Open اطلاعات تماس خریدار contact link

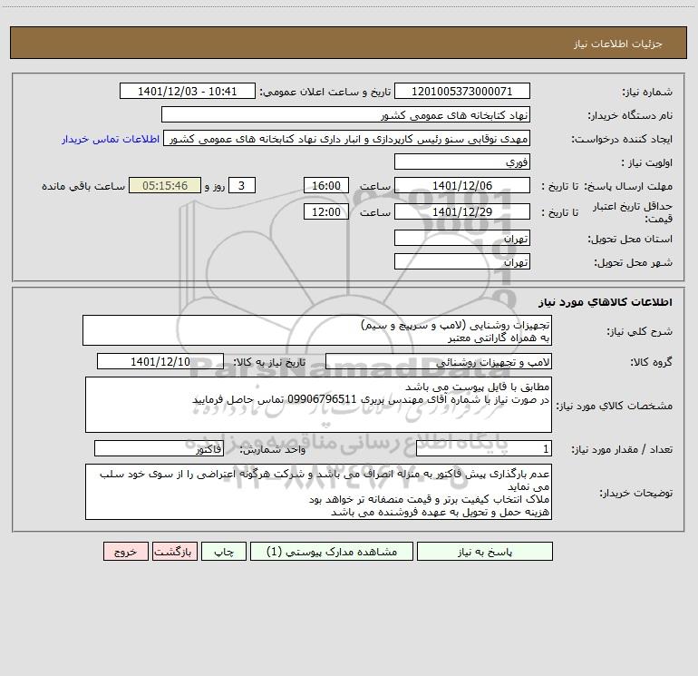111,139
